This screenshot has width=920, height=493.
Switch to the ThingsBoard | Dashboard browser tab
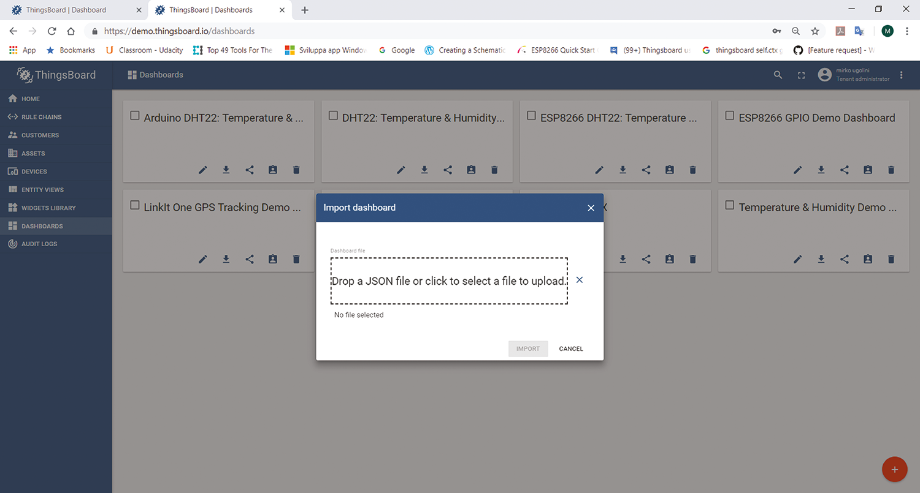(74, 10)
